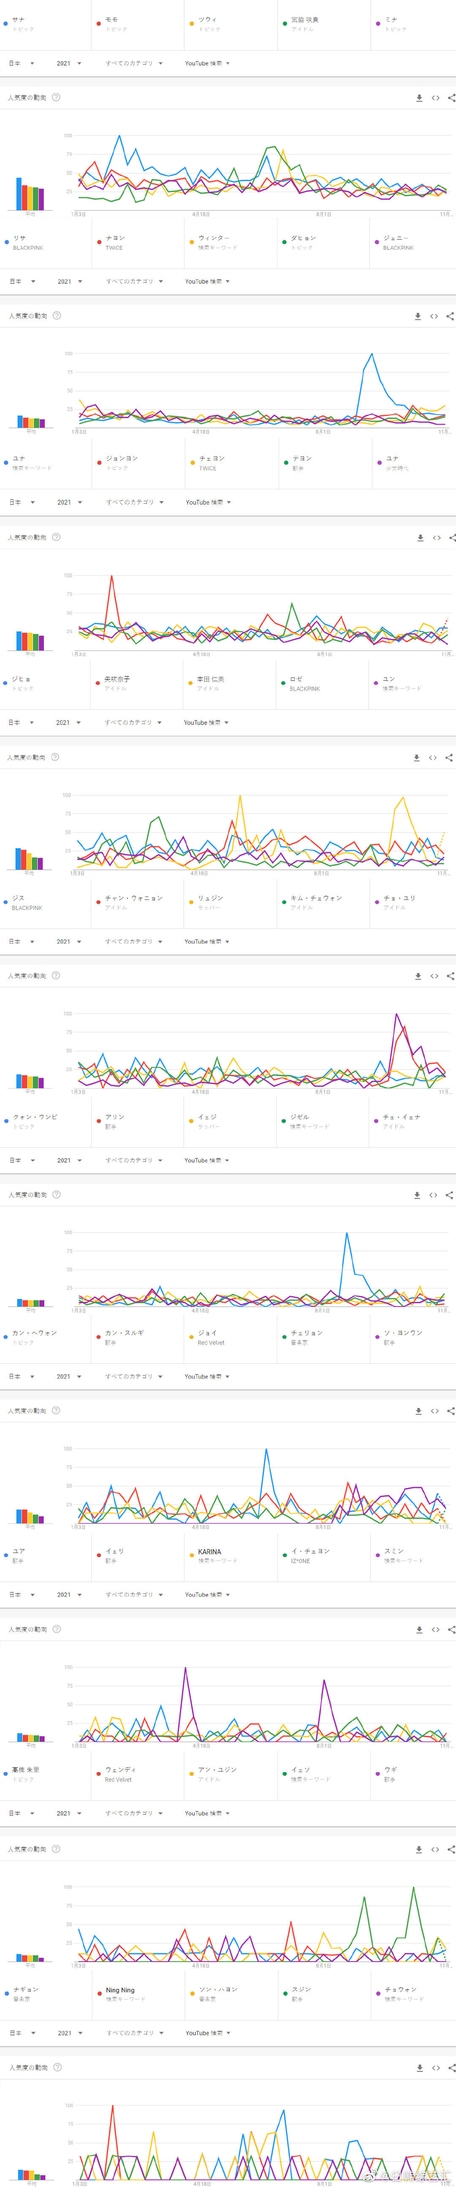This screenshot has width=456, height=2187.
Task: Click the ナヨン TWICE term card
Action: (x=138, y=243)
